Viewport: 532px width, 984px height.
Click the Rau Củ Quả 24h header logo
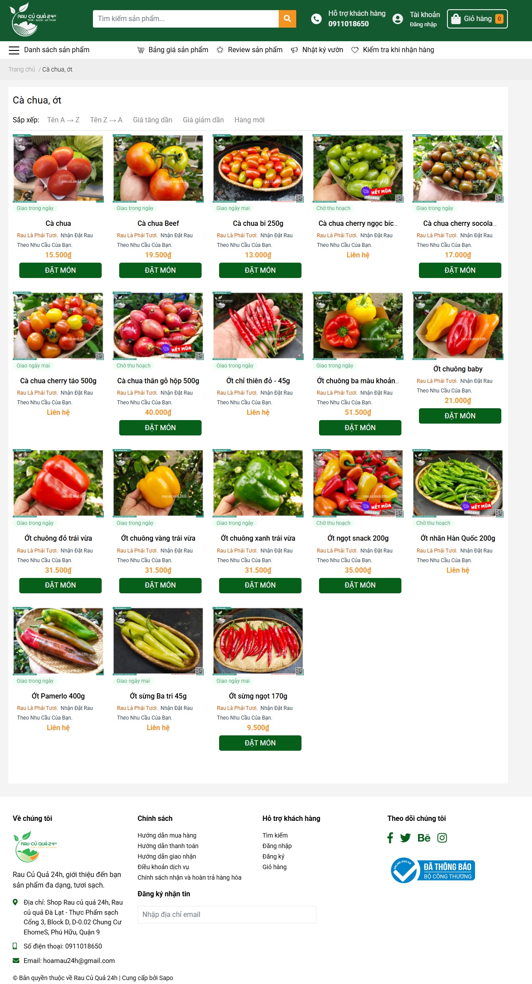[x=33, y=19]
